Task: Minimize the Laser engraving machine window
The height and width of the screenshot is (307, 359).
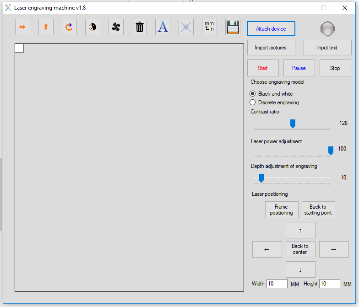Action: tap(303, 8)
